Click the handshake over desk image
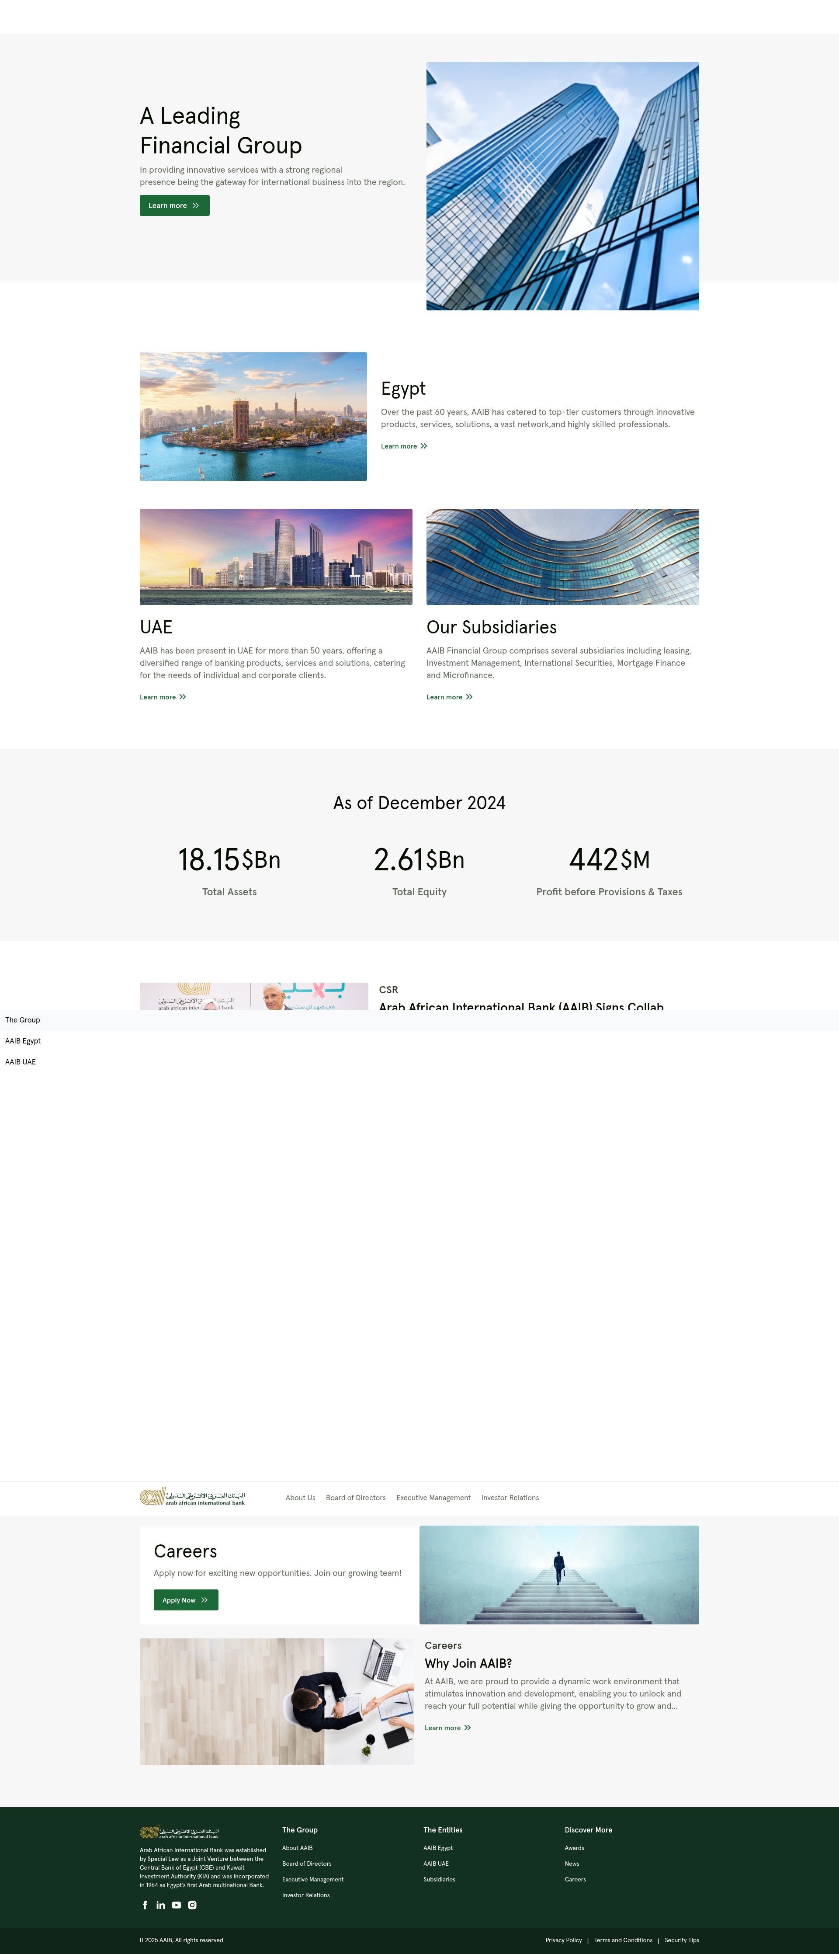The height and width of the screenshot is (1954, 839). [277, 1701]
